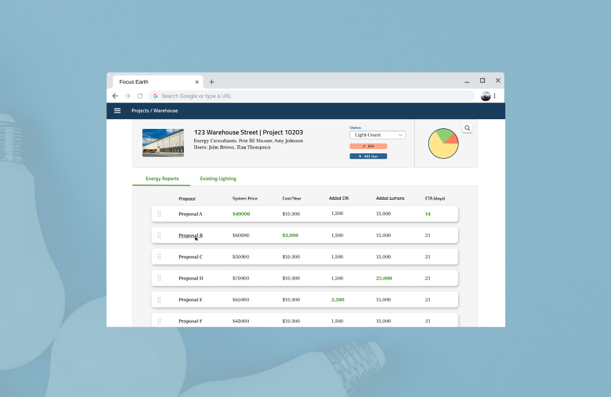Open the browser three-dot menu
This screenshot has height=397, width=611.
click(494, 96)
